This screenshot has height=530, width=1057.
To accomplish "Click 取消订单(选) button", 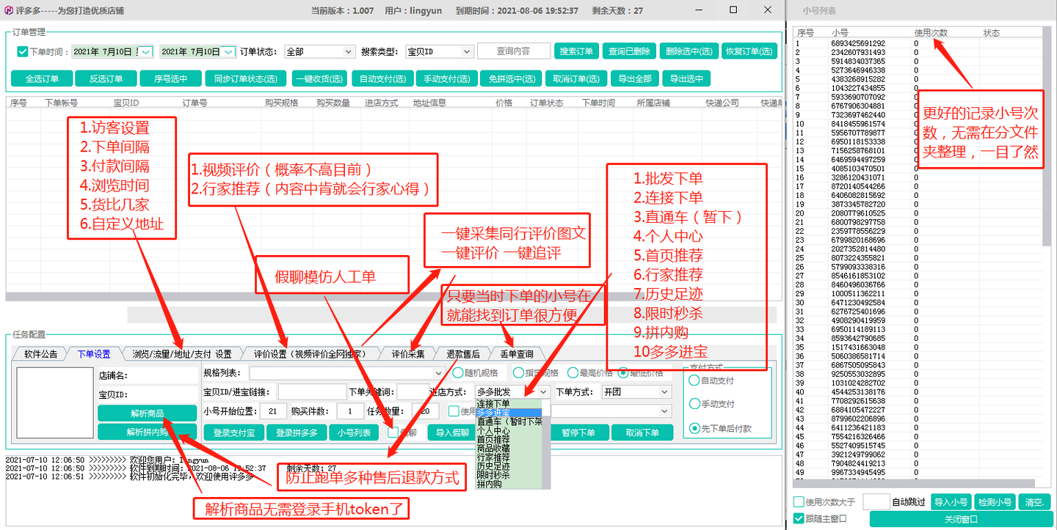I will (577, 78).
